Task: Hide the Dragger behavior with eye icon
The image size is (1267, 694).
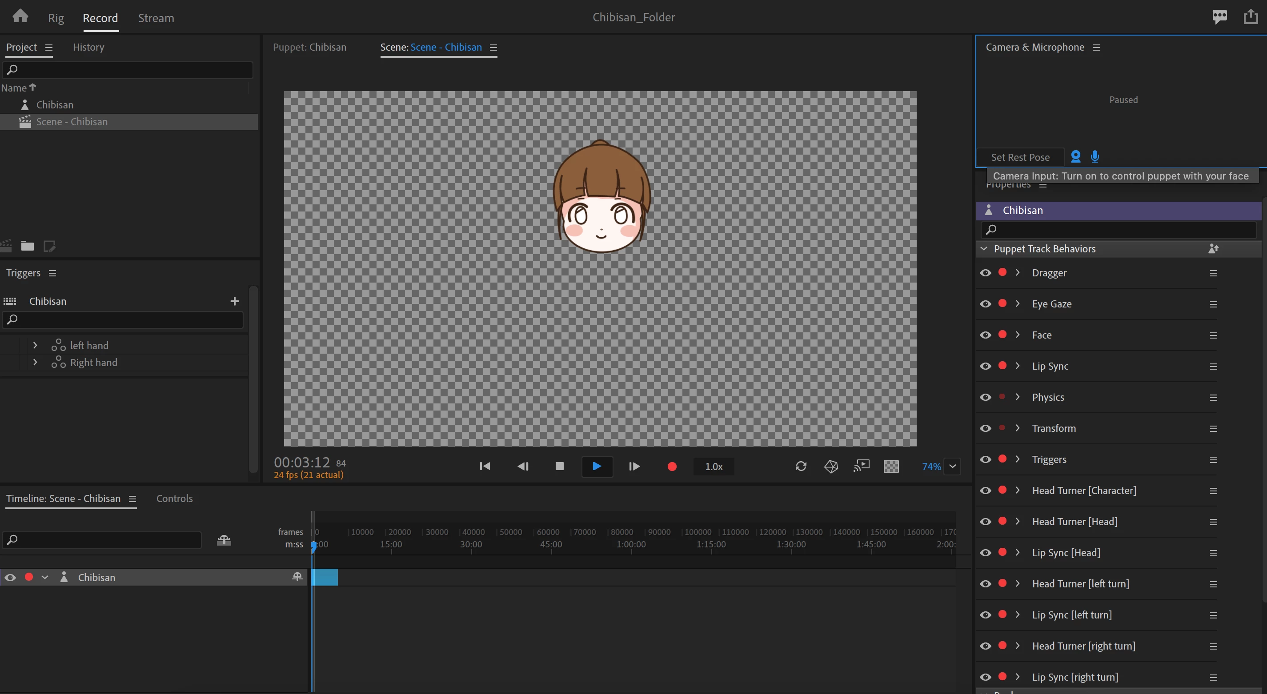Action: coord(986,273)
